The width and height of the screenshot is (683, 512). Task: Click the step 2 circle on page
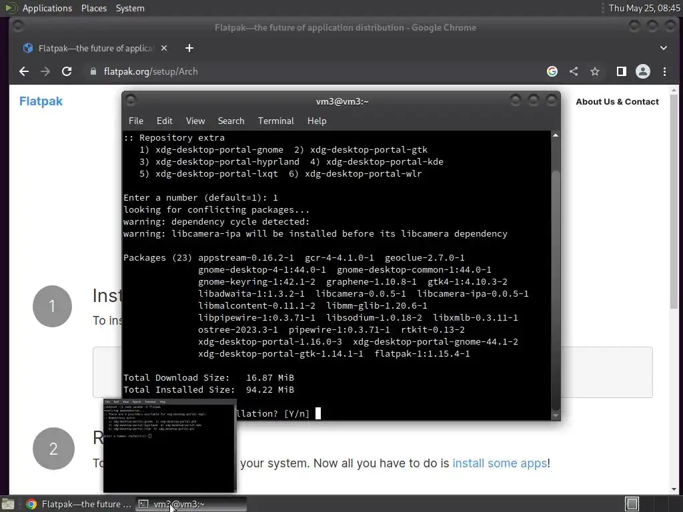point(53,449)
